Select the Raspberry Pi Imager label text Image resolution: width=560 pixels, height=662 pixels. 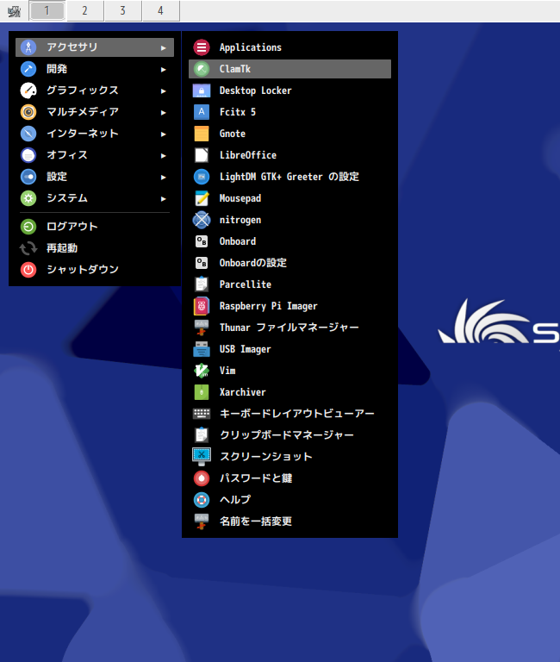pyautogui.click(x=269, y=306)
